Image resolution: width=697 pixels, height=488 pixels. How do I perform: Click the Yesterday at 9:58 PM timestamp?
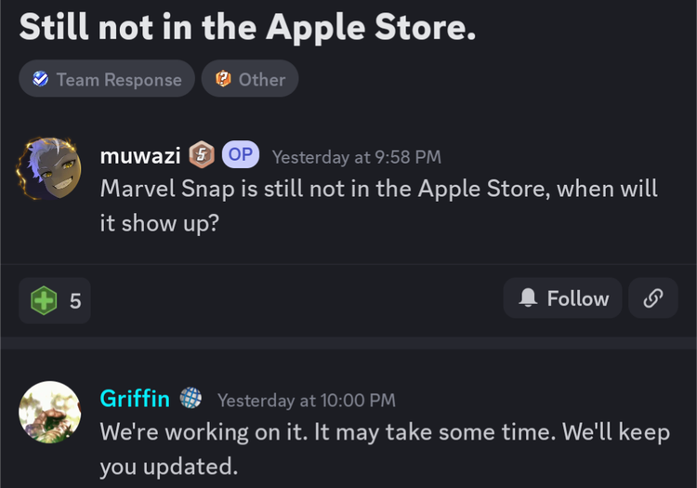click(357, 157)
